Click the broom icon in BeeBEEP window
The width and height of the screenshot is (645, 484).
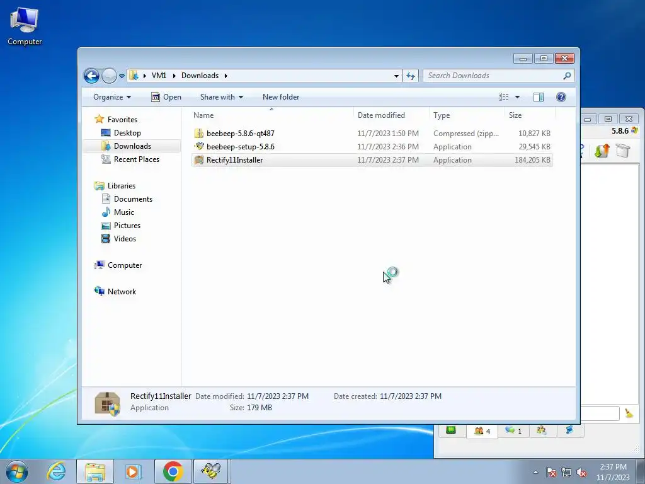pos(629,413)
